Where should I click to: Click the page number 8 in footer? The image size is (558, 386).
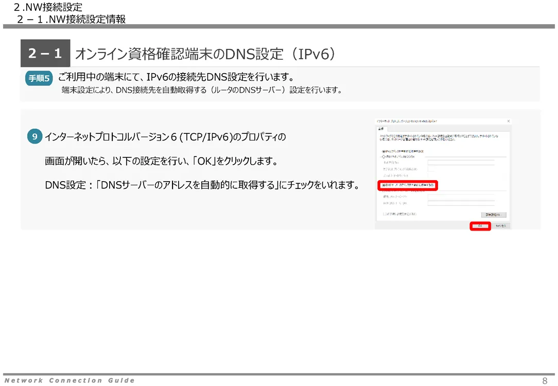click(545, 381)
